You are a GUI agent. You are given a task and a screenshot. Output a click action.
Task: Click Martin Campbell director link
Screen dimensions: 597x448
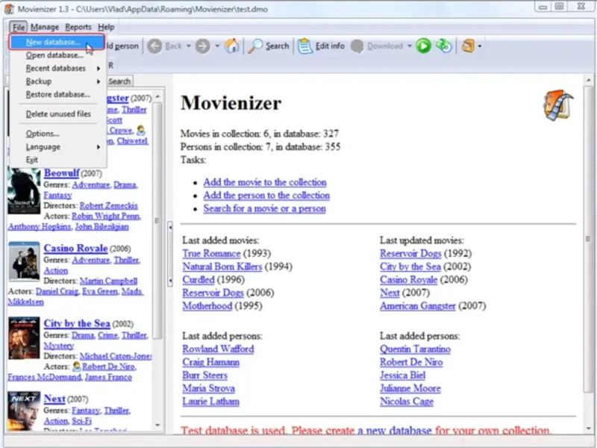pyautogui.click(x=108, y=281)
